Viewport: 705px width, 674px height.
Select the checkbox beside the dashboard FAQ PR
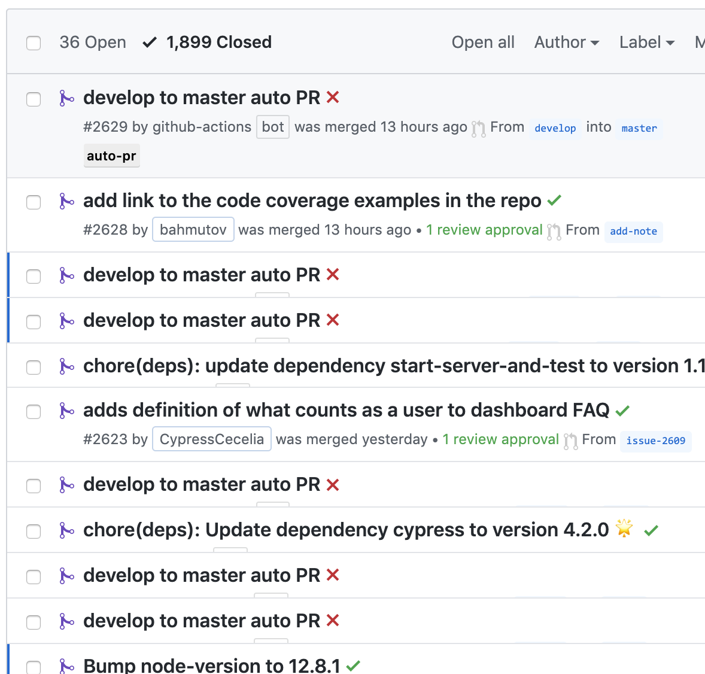(34, 412)
